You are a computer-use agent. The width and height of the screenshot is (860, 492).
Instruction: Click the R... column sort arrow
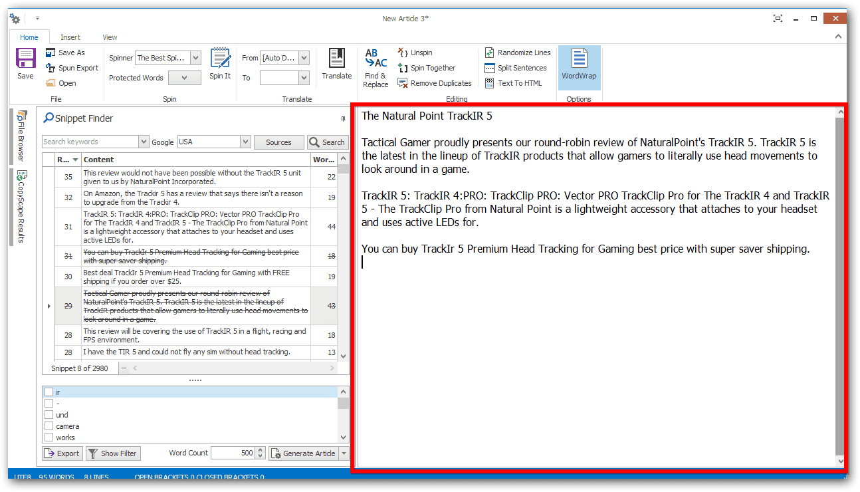(x=76, y=160)
